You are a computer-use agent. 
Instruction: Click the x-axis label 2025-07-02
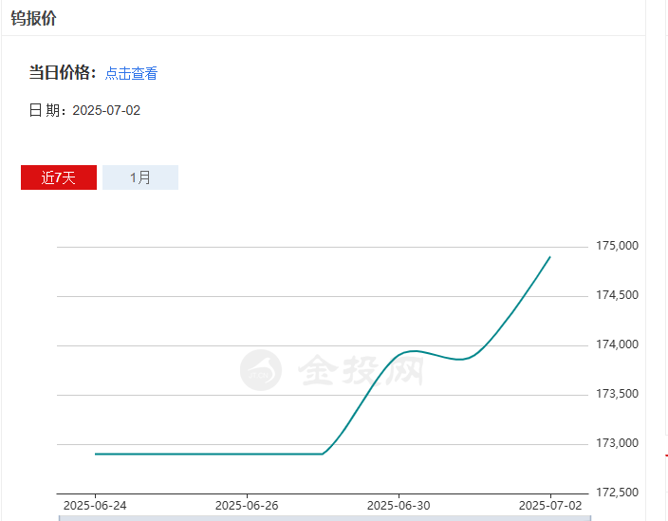(x=550, y=506)
